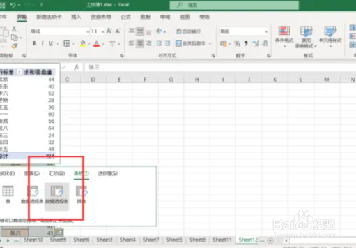Apply the yellow fill color bucket

[x=83, y=43]
